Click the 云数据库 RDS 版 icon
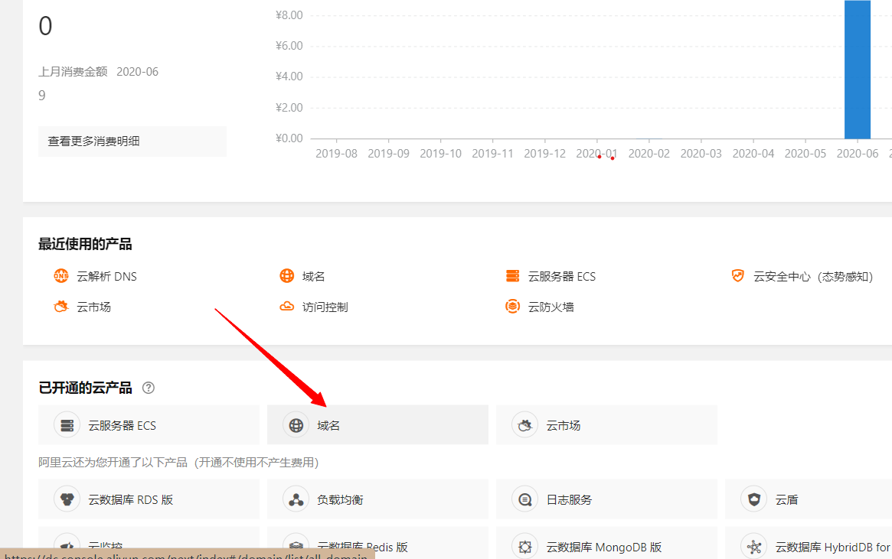 pos(67,499)
